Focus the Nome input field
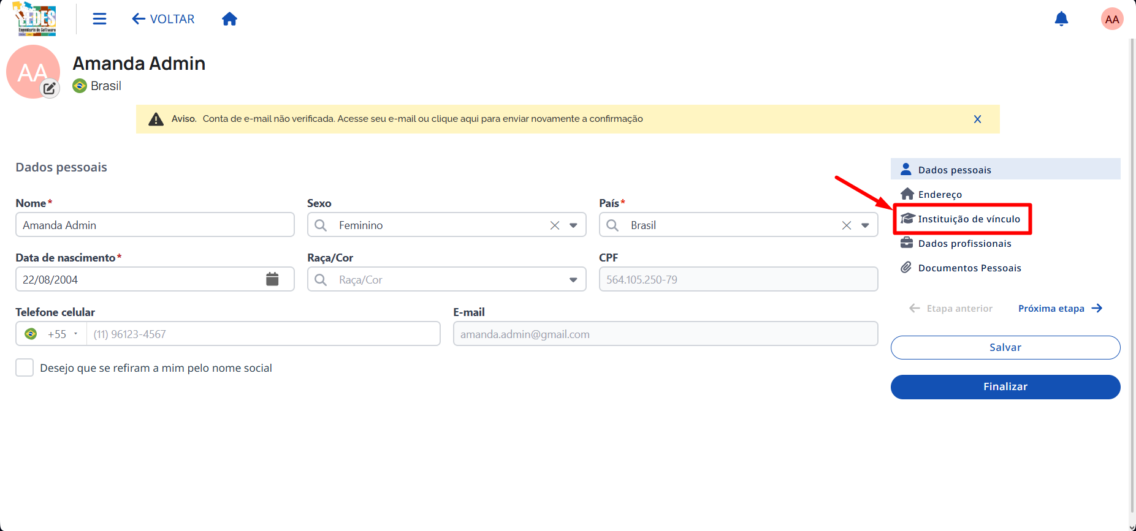Viewport: 1136px width, 531px height. coord(155,225)
